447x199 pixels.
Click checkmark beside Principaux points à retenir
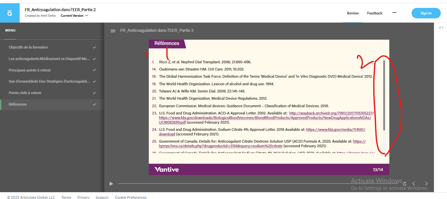coord(94,70)
